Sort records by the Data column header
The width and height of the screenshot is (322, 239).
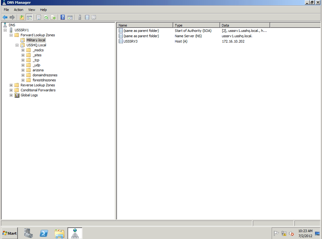coord(245,25)
